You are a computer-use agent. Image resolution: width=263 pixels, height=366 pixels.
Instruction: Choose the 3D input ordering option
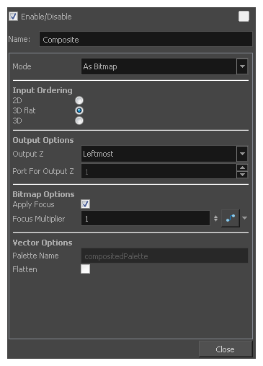click(x=79, y=121)
